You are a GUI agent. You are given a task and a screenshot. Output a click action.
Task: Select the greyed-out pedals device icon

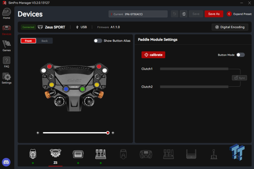pyautogui.click(x=168, y=154)
